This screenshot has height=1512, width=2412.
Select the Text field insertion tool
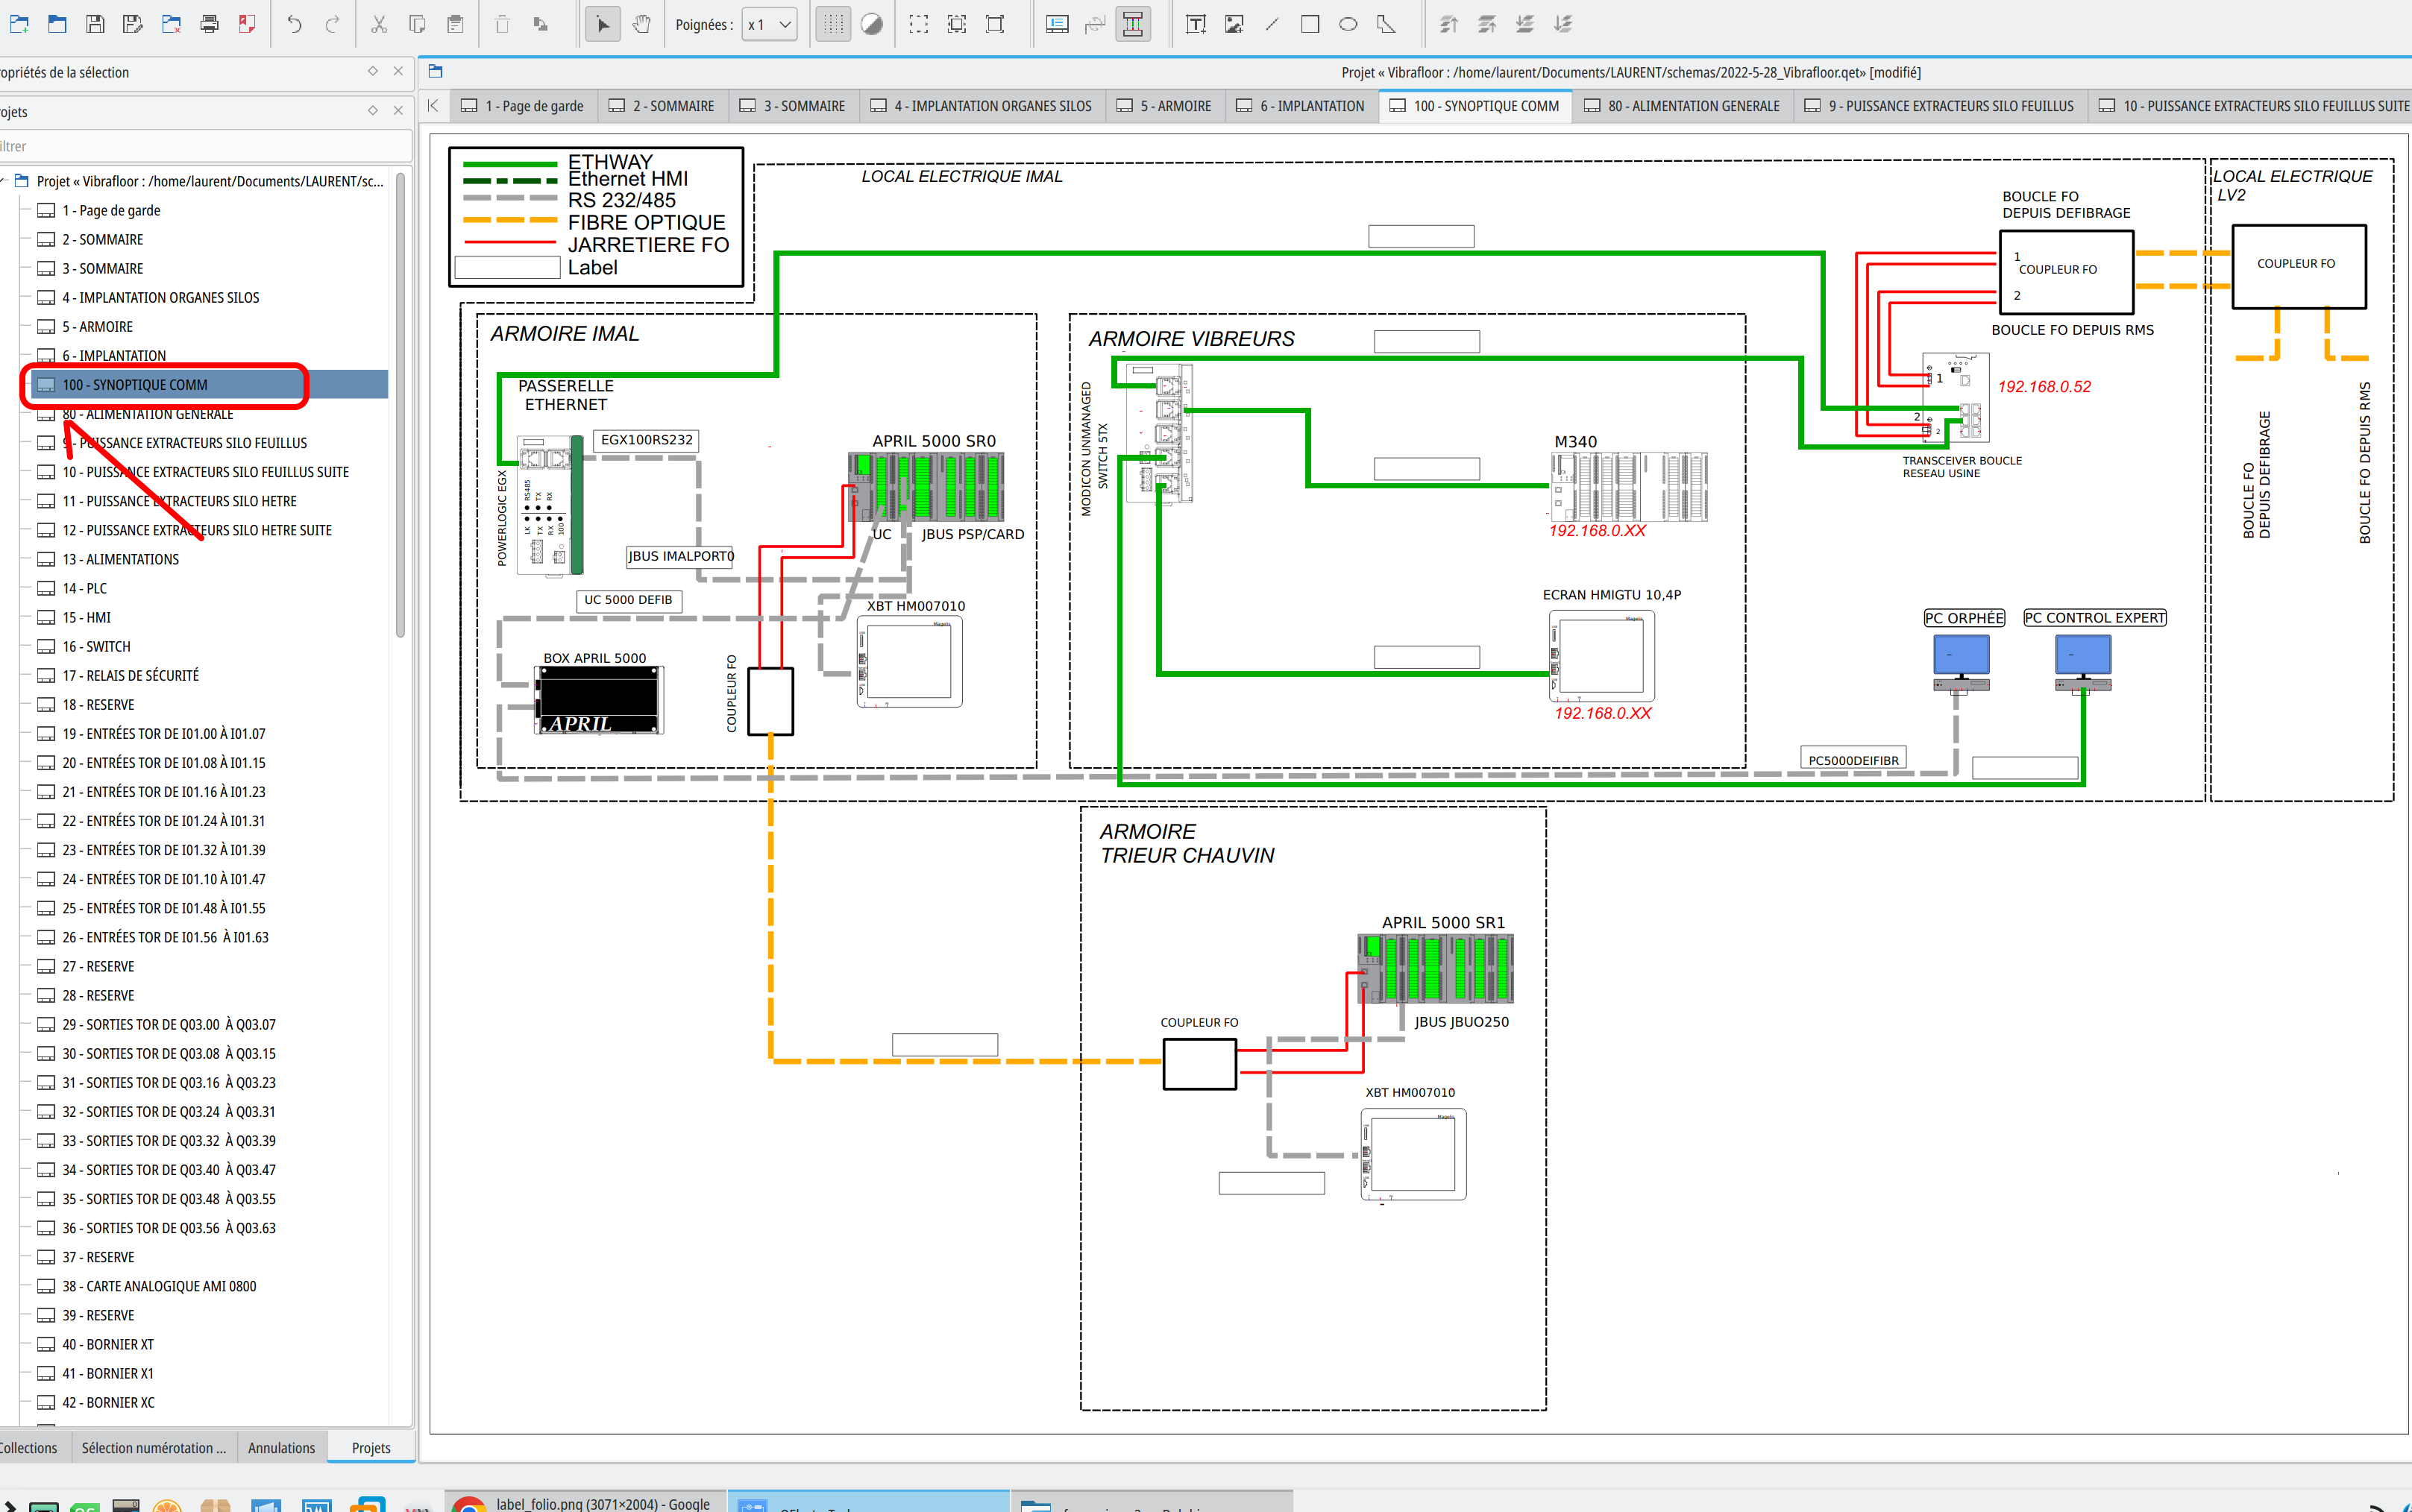1196,24
